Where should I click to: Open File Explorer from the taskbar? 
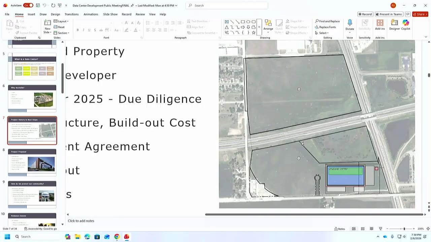[77, 237]
